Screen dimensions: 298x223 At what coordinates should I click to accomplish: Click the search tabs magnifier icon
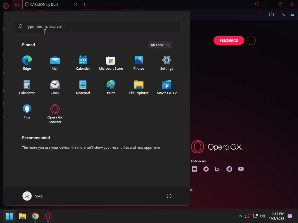click(x=257, y=4)
